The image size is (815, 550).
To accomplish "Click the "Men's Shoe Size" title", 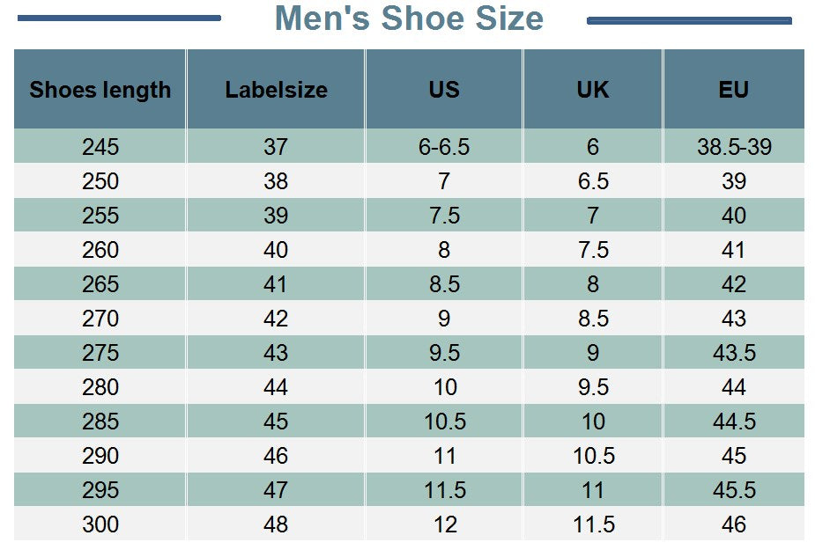I will coord(409,18).
